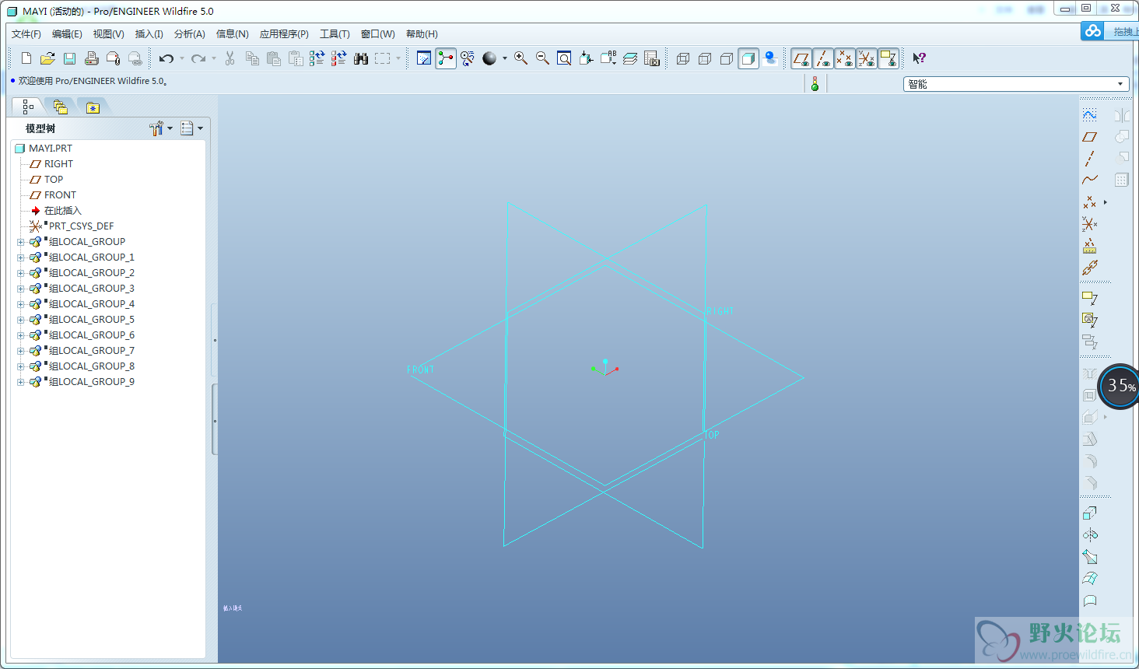Viewport: 1139px width, 669px height.
Task: Click the Datum Axis tool in the right toolbar
Action: tap(1089, 159)
